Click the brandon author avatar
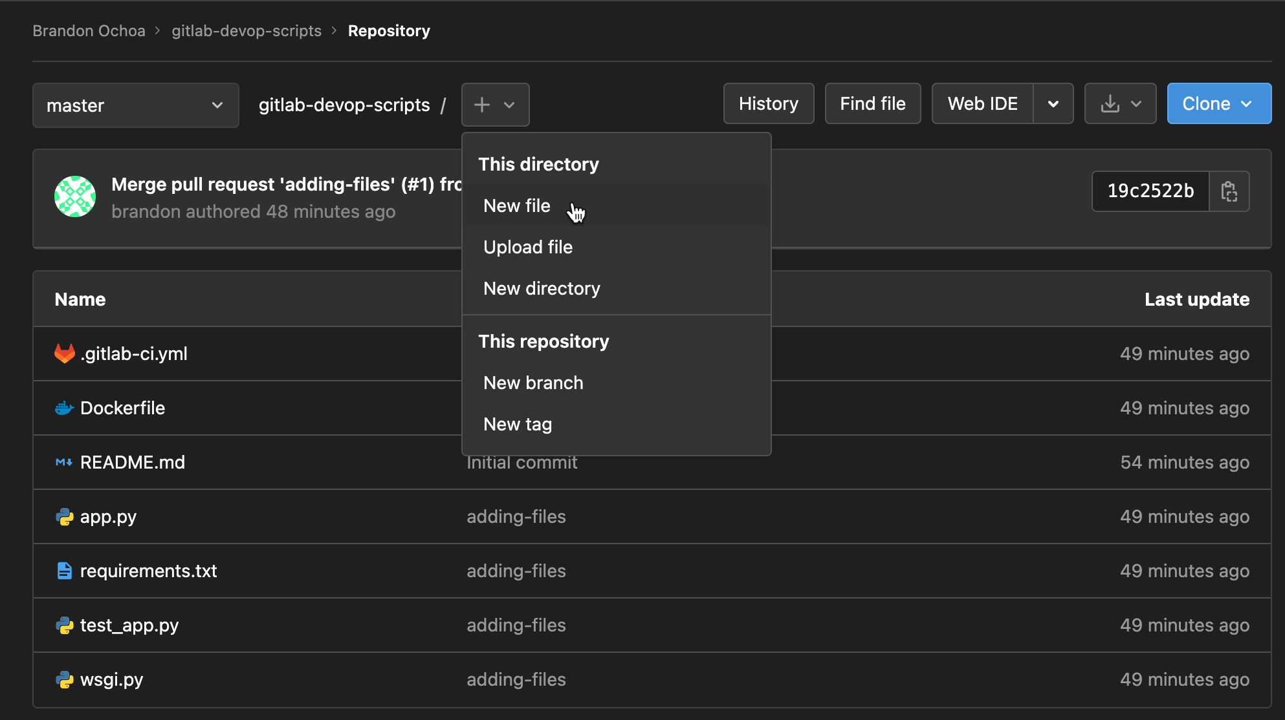Screen dimensions: 1285x720 tap(75, 196)
